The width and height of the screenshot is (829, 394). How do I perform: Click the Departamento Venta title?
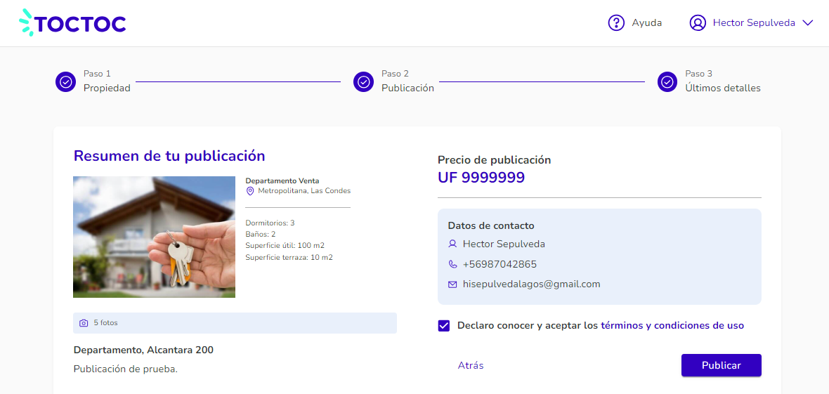282,181
